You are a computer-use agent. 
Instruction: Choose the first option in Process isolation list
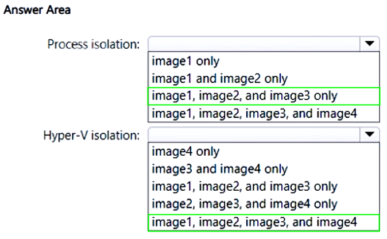pos(185,61)
